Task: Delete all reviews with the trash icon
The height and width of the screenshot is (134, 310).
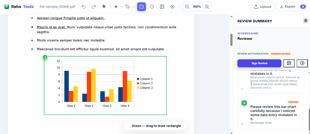Action: point(306,21)
